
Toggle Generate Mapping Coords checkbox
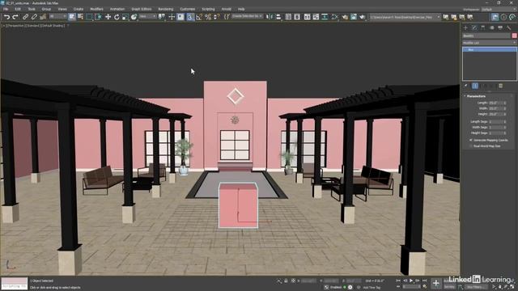471,140
